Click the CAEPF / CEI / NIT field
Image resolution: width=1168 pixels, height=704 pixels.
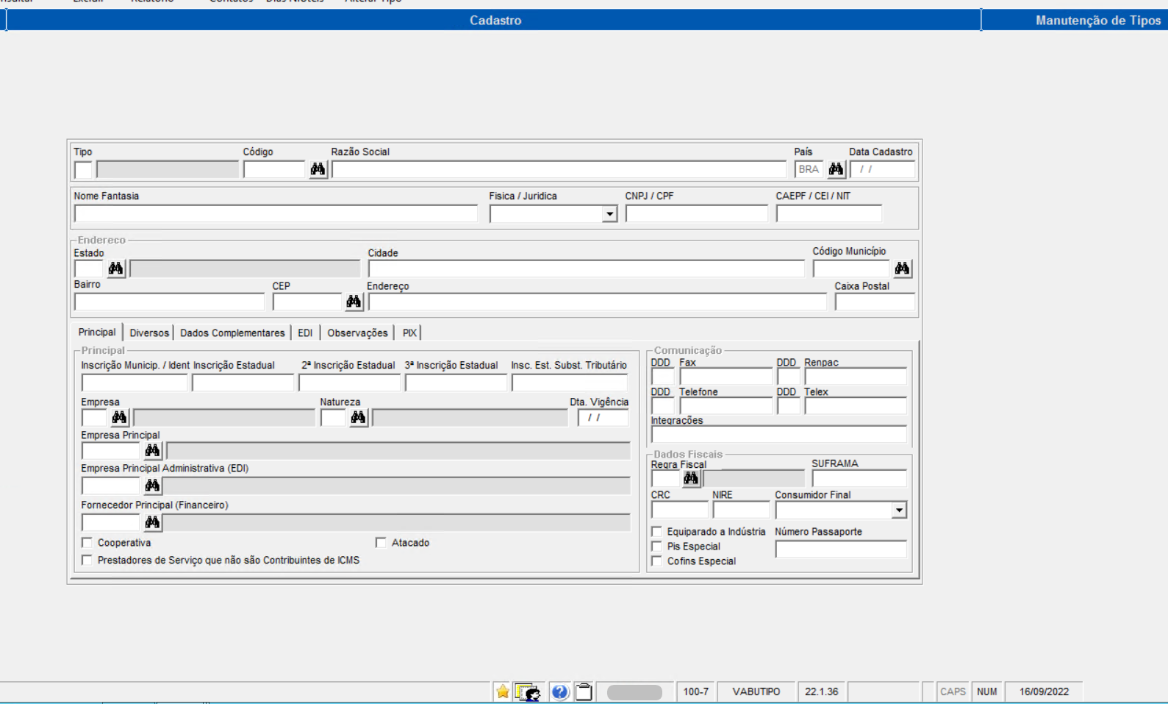coord(829,214)
